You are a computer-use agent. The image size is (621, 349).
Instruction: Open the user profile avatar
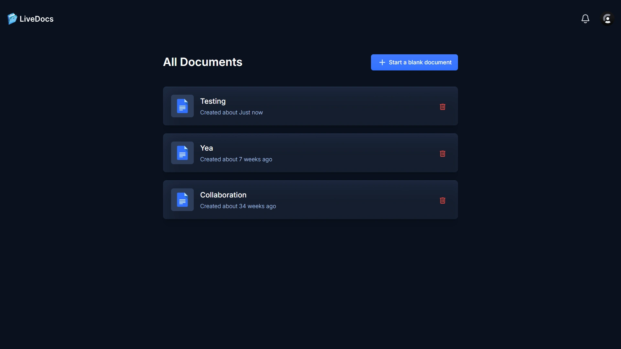pyautogui.click(x=607, y=19)
